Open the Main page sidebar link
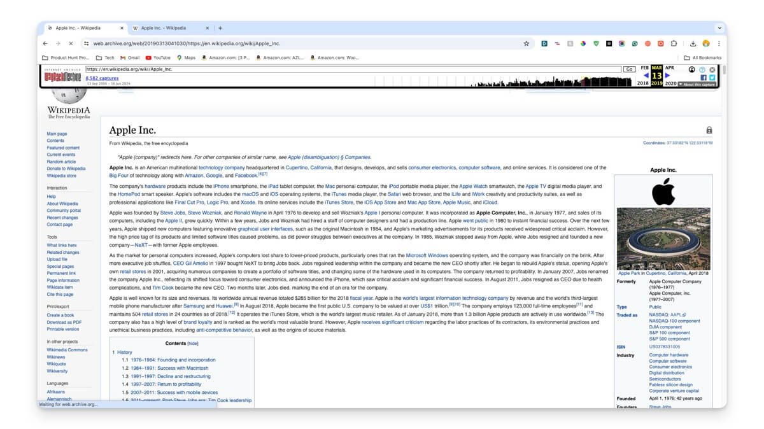Viewport: 764px width, 429px height. point(57,134)
